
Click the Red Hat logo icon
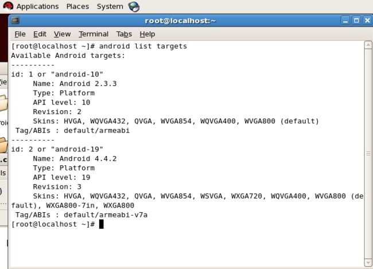point(8,6)
